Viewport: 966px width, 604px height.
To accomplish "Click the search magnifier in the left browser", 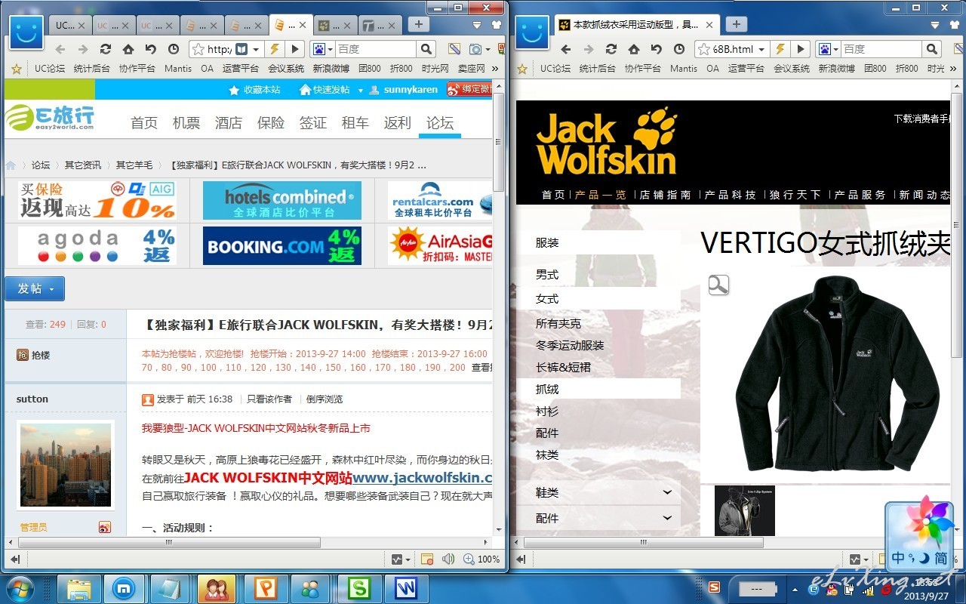I will pyautogui.click(x=426, y=49).
